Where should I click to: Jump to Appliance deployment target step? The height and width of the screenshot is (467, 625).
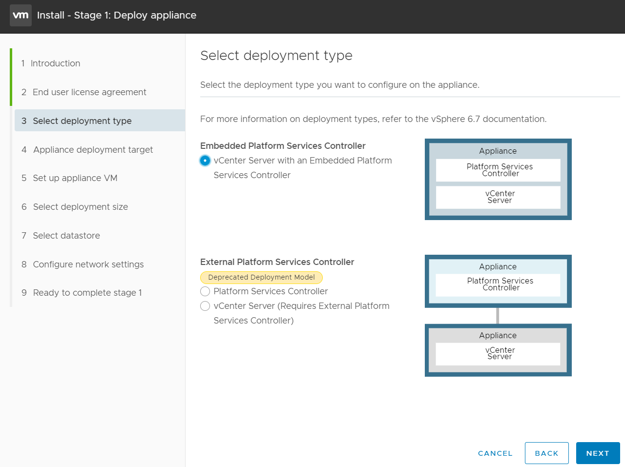[93, 150]
